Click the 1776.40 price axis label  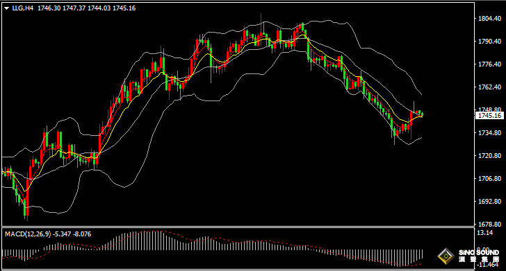tap(489, 64)
